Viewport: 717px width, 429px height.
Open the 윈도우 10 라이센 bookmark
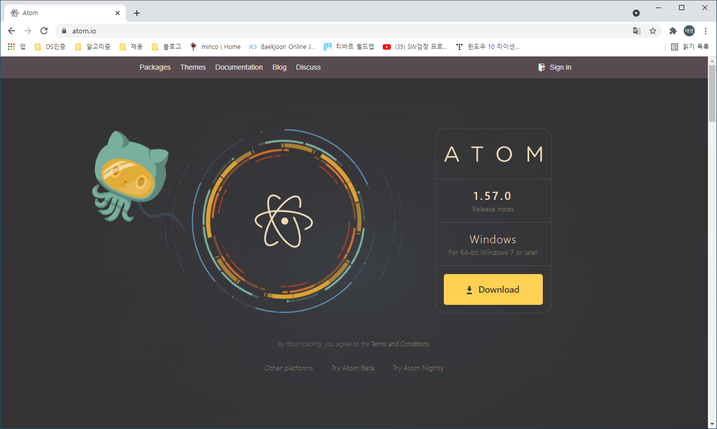pos(487,46)
